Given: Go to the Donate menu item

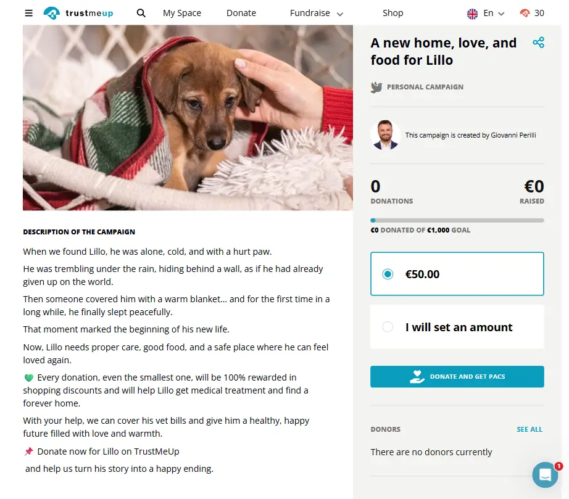Looking at the screenshot, I should pyautogui.click(x=241, y=13).
